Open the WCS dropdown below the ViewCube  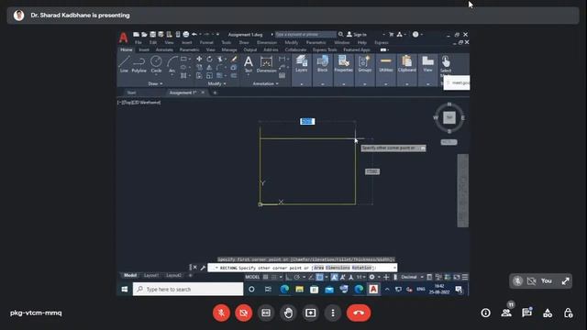point(449,142)
